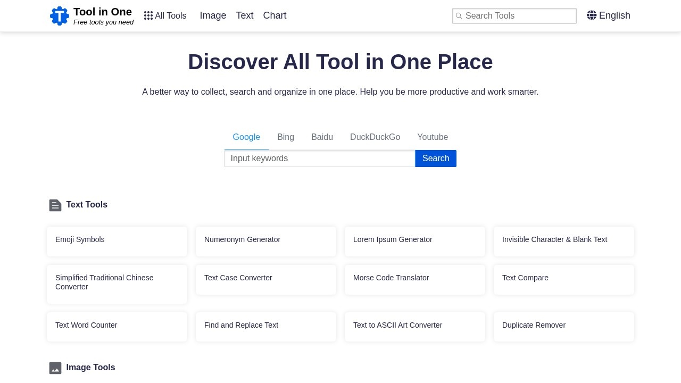The image size is (681, 383).
Task: Switch to the Bing search tab
Action: click(x=286, y=137)
